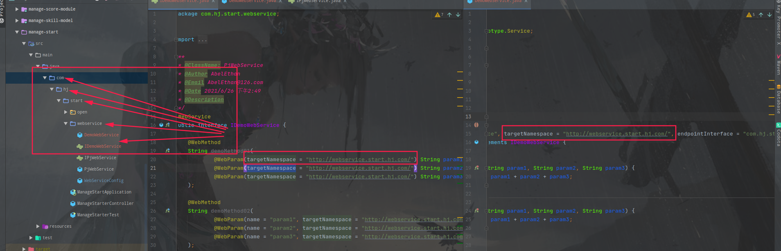
Task: Open the Codota side panel
Action: 778,135
